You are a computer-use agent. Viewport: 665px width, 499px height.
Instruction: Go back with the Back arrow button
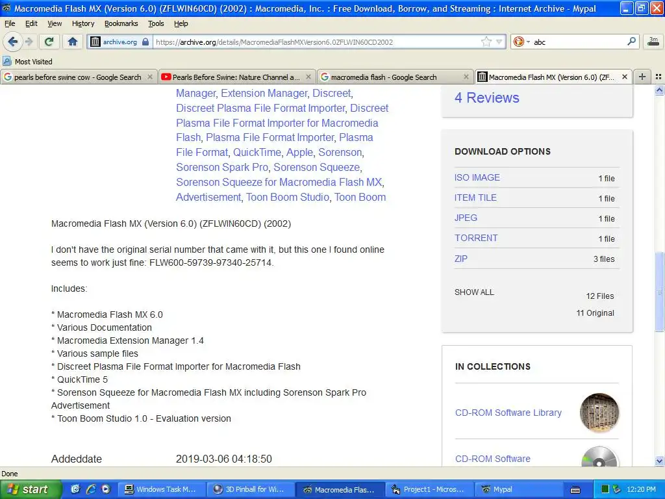pos(13,42)
